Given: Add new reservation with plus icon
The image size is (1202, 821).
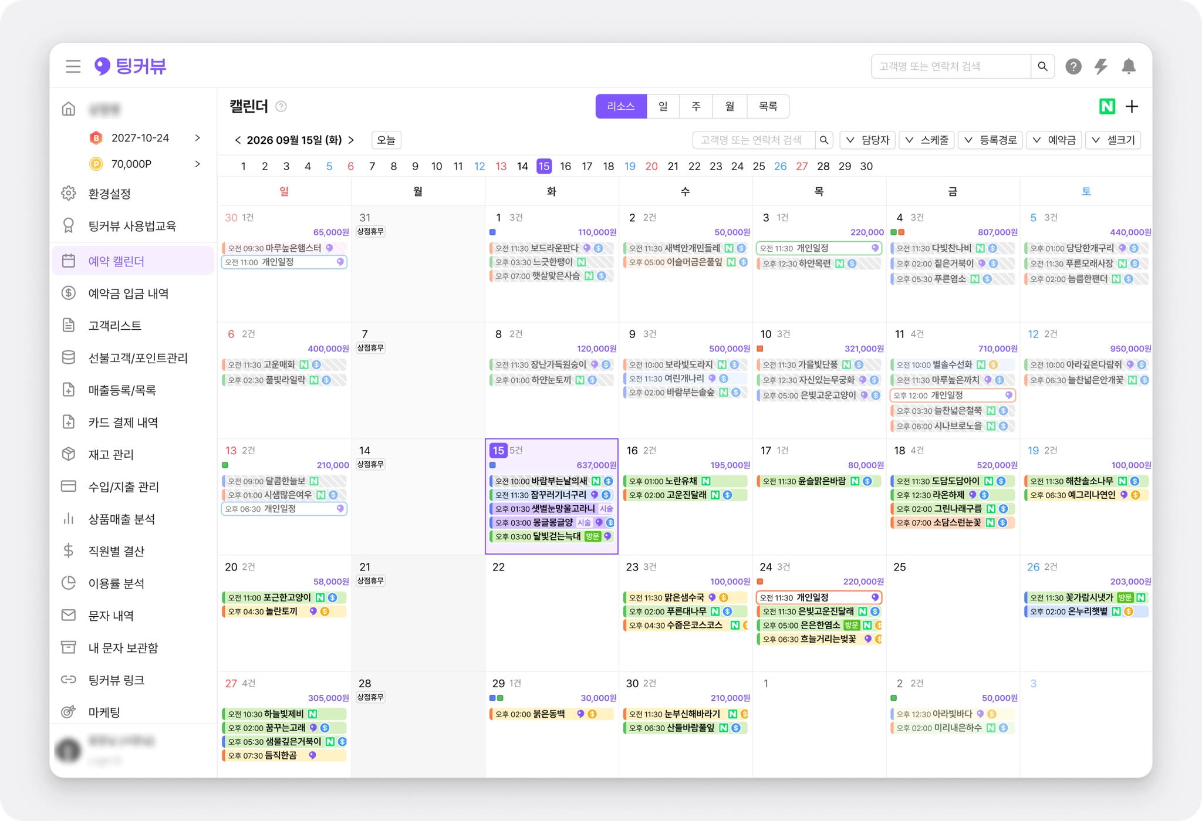Looking at the screenshot, I should pyautogui.click(x=1132, y=106).
